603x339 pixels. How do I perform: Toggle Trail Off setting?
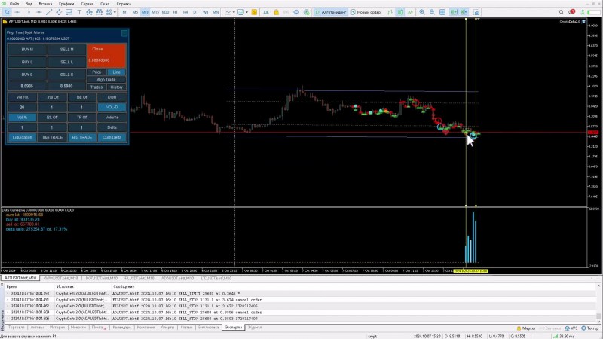[x=52, y=97]
